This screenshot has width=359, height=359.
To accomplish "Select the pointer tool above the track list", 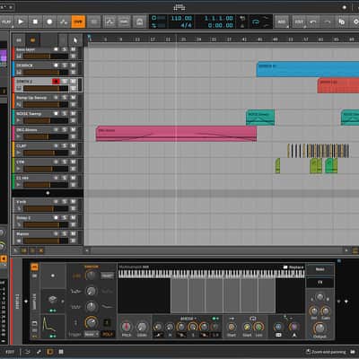I will [74, 39].
